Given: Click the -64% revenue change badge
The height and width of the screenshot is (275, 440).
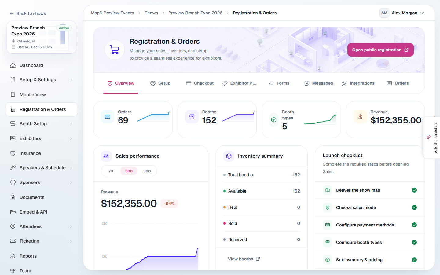Looking at the screenshot, I should [169, 204].
